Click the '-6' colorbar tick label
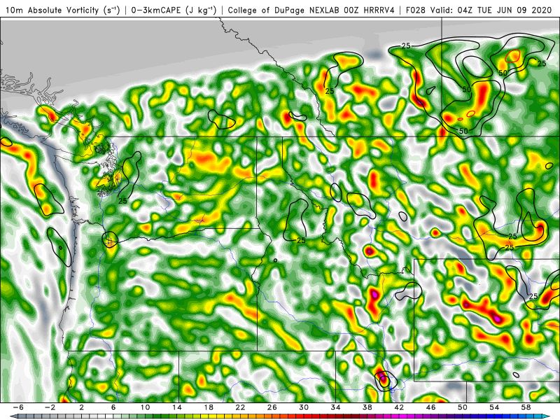Image resolution: width=560 pixels, height=420 pixels. [18, 407]
